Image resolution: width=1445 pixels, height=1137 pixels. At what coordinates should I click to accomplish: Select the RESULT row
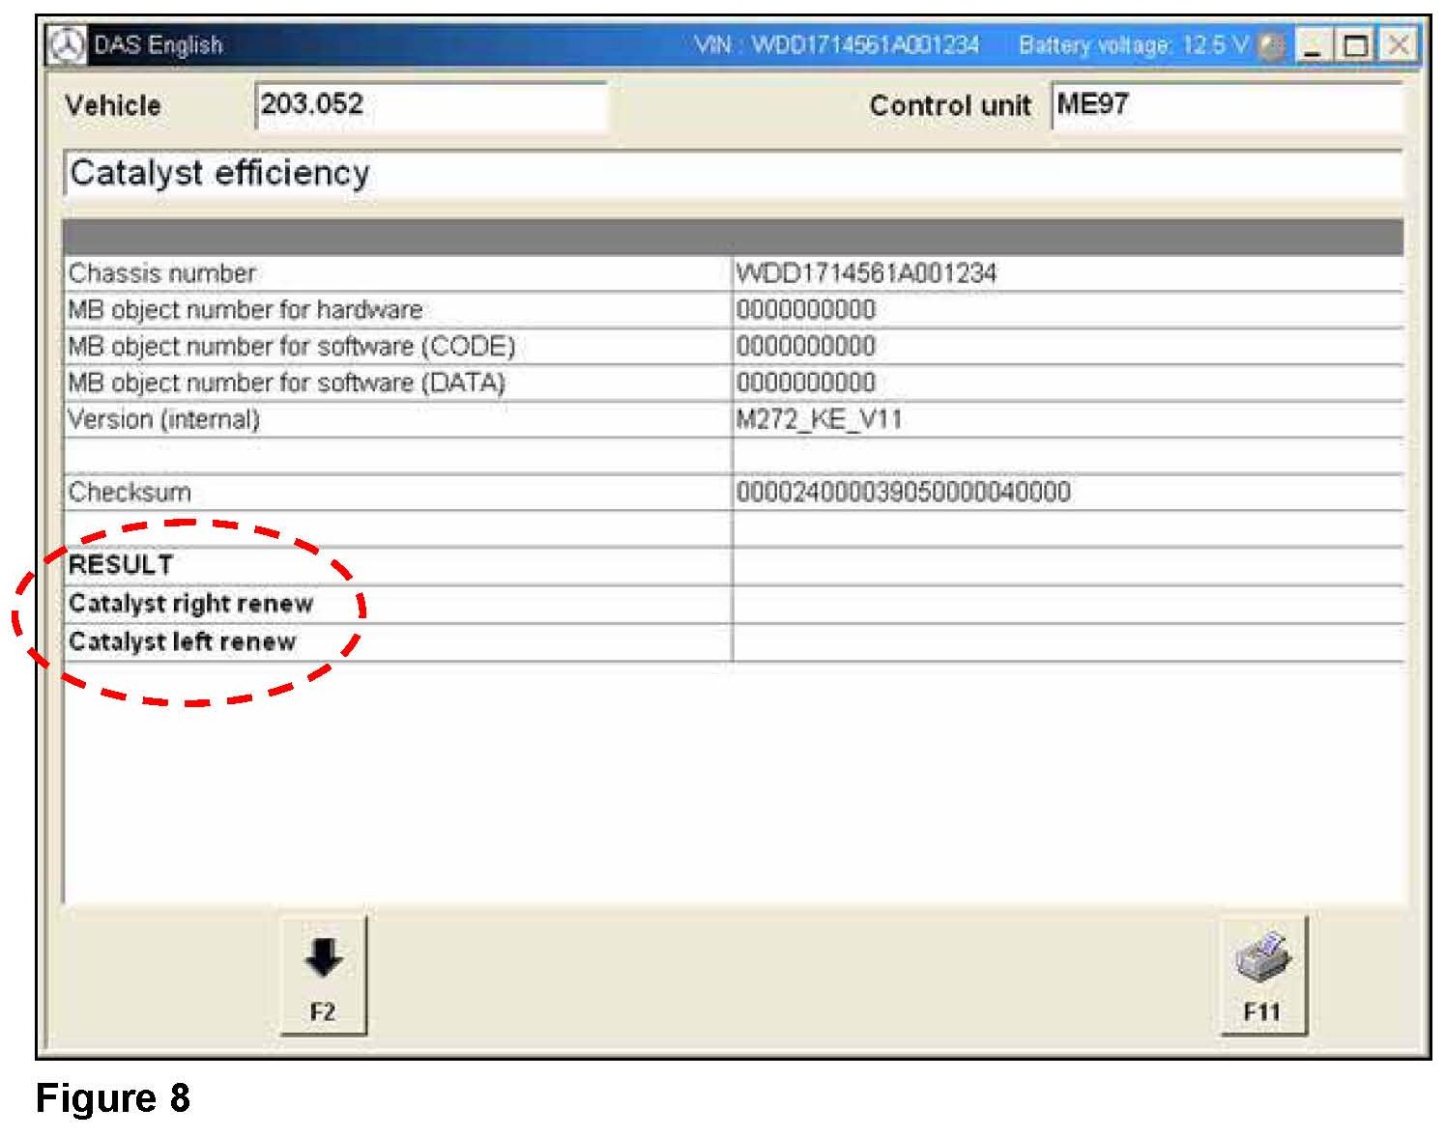click(734, 566)
